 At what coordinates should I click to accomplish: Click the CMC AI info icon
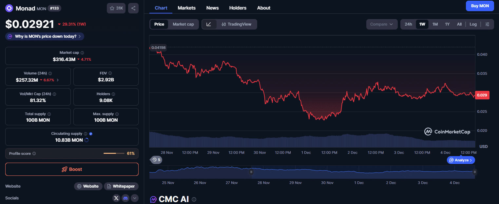tap(194, 199)
